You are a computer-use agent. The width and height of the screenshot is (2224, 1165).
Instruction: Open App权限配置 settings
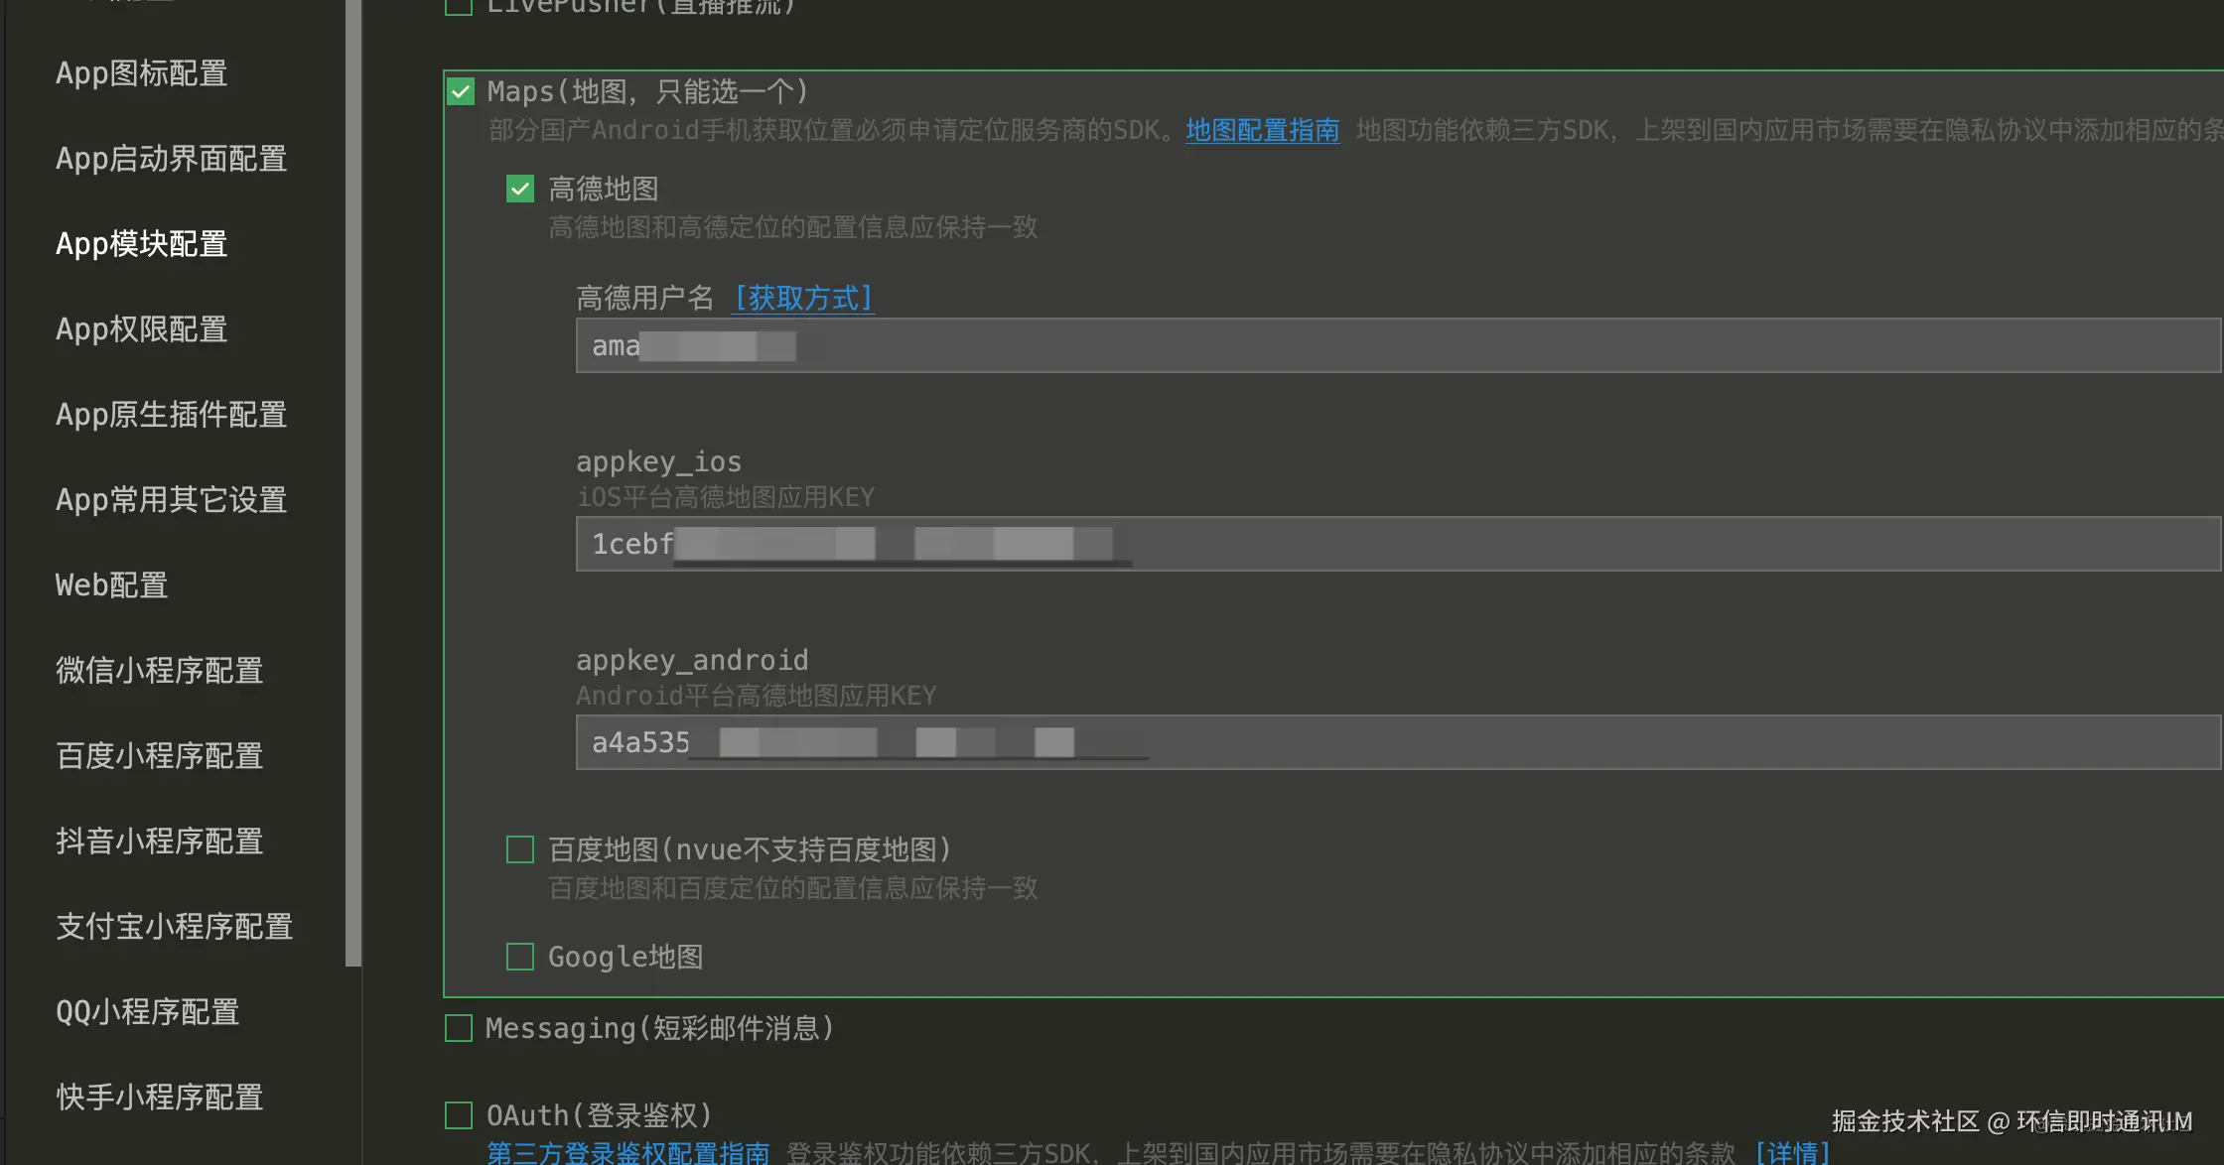point(141,328)
